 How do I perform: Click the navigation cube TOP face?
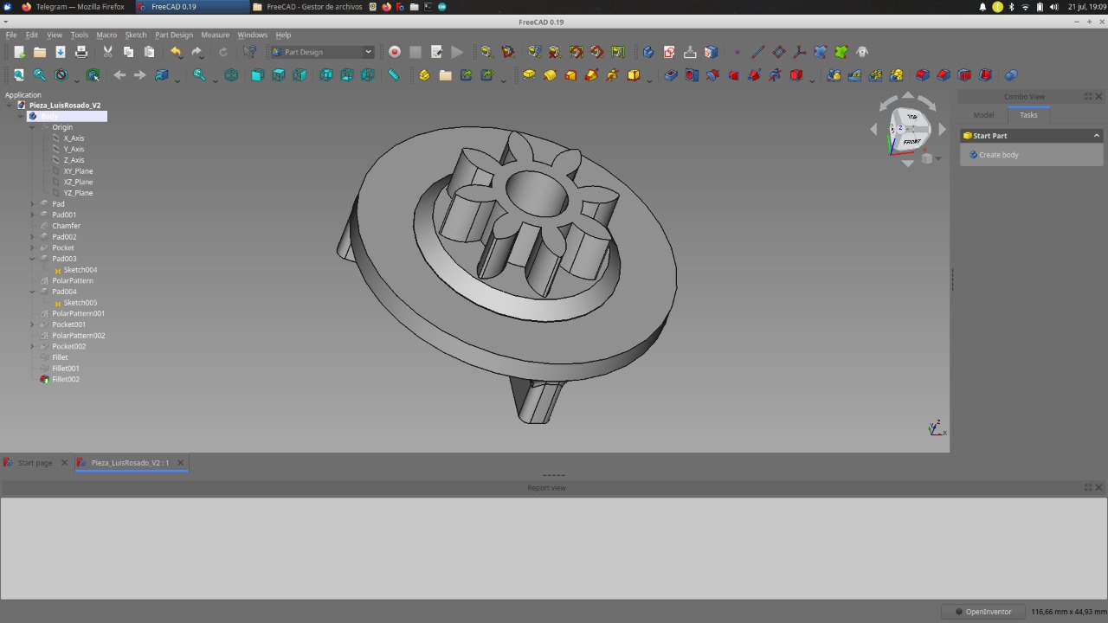(912, 117)
